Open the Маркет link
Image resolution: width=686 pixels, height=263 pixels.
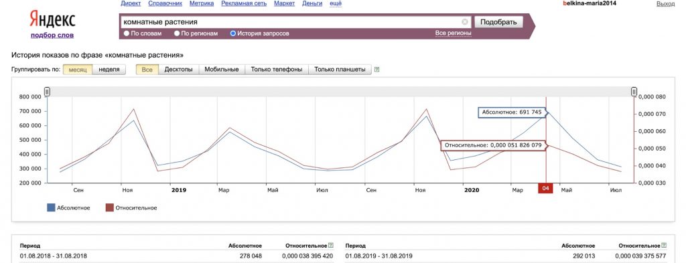point(284,3)
